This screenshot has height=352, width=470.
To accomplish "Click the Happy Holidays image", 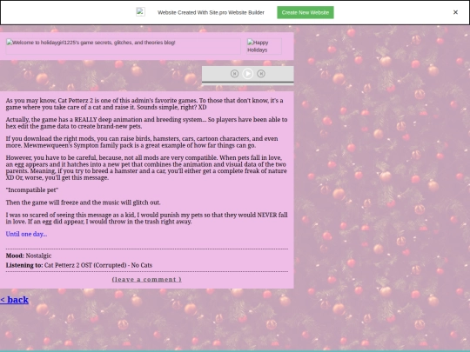I will coord(264,46).
